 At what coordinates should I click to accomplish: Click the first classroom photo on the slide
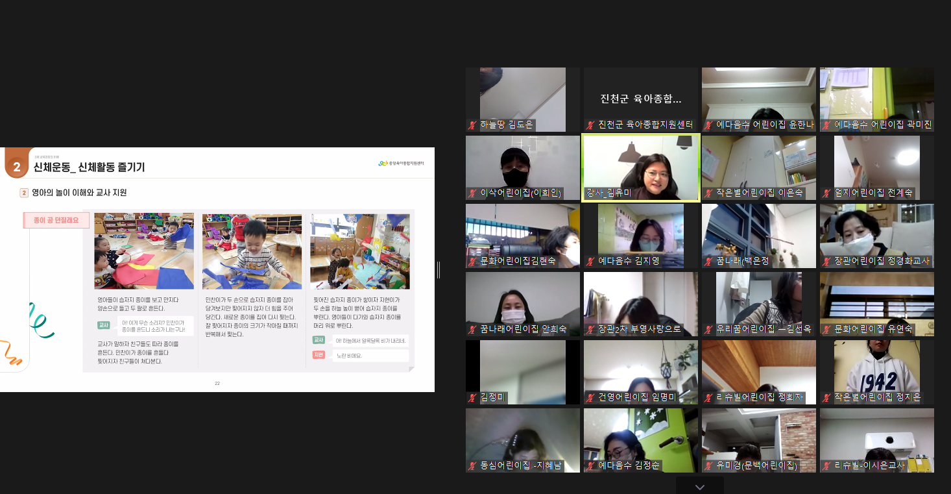(x=144, y=251)
